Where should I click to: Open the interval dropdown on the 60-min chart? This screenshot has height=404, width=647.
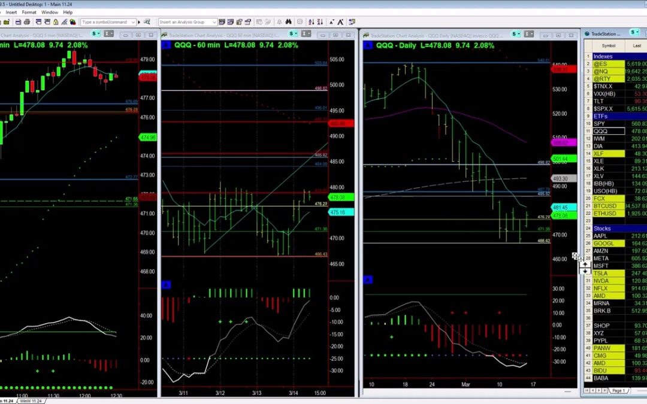(x=307, y=35)
